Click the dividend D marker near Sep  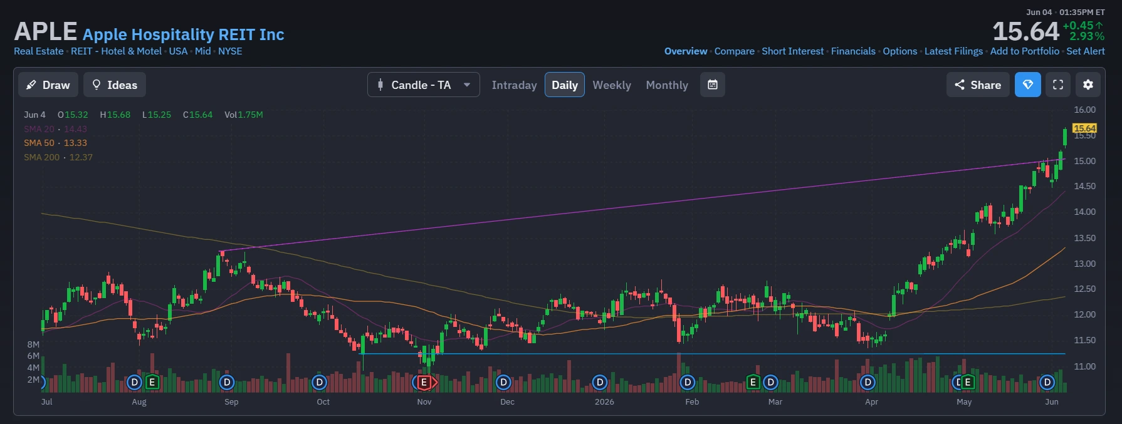pos(227,382)
